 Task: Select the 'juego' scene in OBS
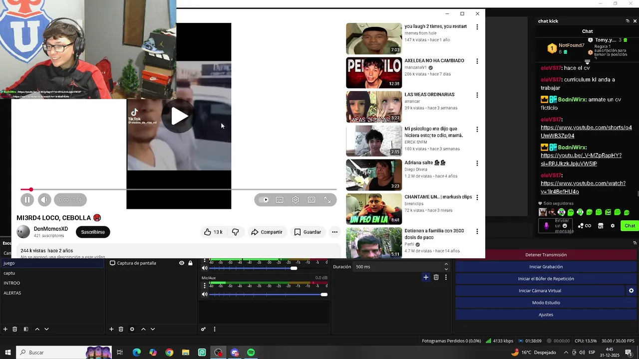point(52,263)
